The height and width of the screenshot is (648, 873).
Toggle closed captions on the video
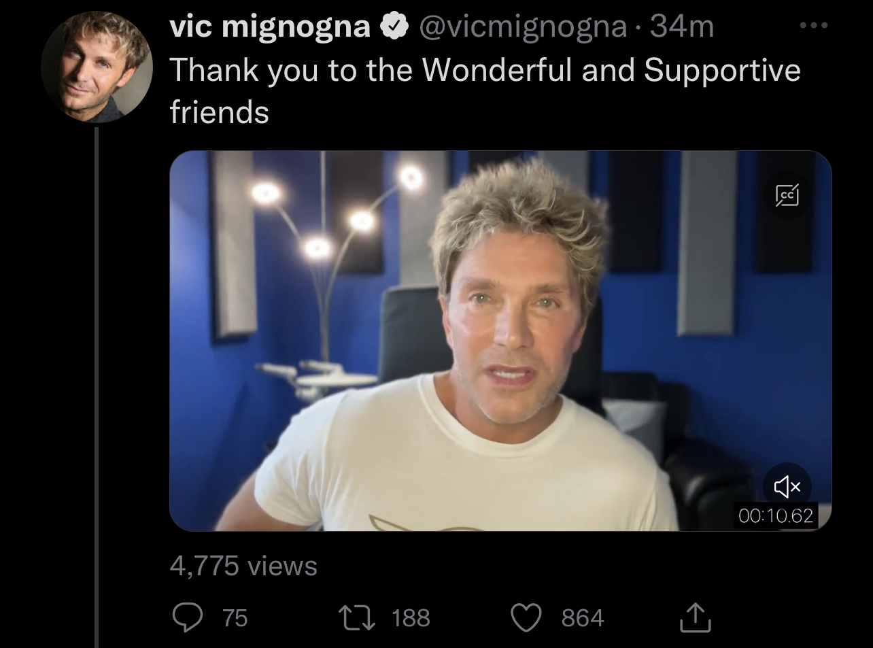[x=787, y=196]
